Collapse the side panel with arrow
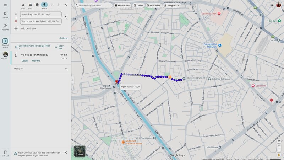Viewport: 284px width, 160px height. click(73, 80)
